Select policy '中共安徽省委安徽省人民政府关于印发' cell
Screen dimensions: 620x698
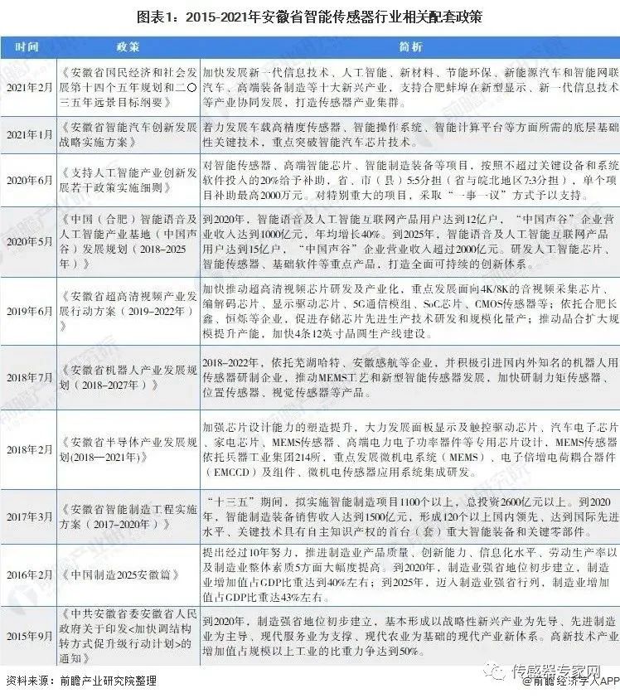point(128,636)
